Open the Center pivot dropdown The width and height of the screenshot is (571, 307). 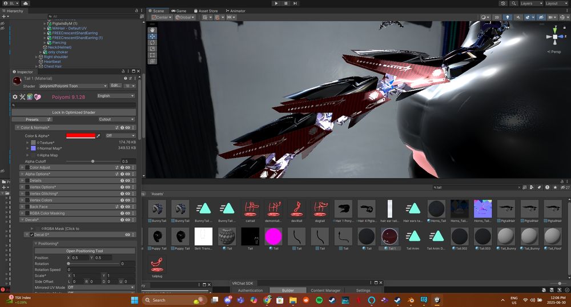point(160,17)
